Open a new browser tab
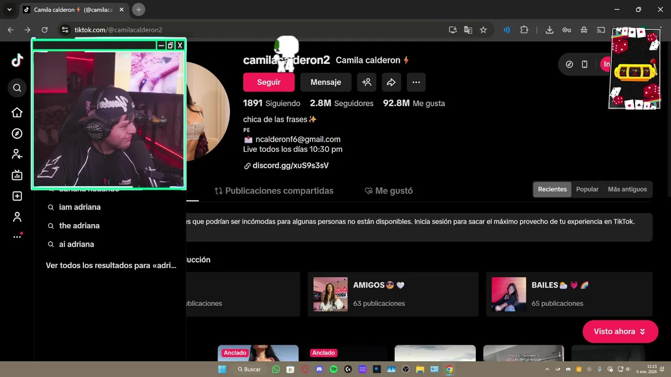 [138, 9]
